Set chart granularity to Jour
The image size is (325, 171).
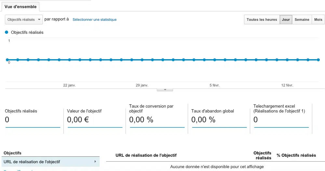point(286,20)
